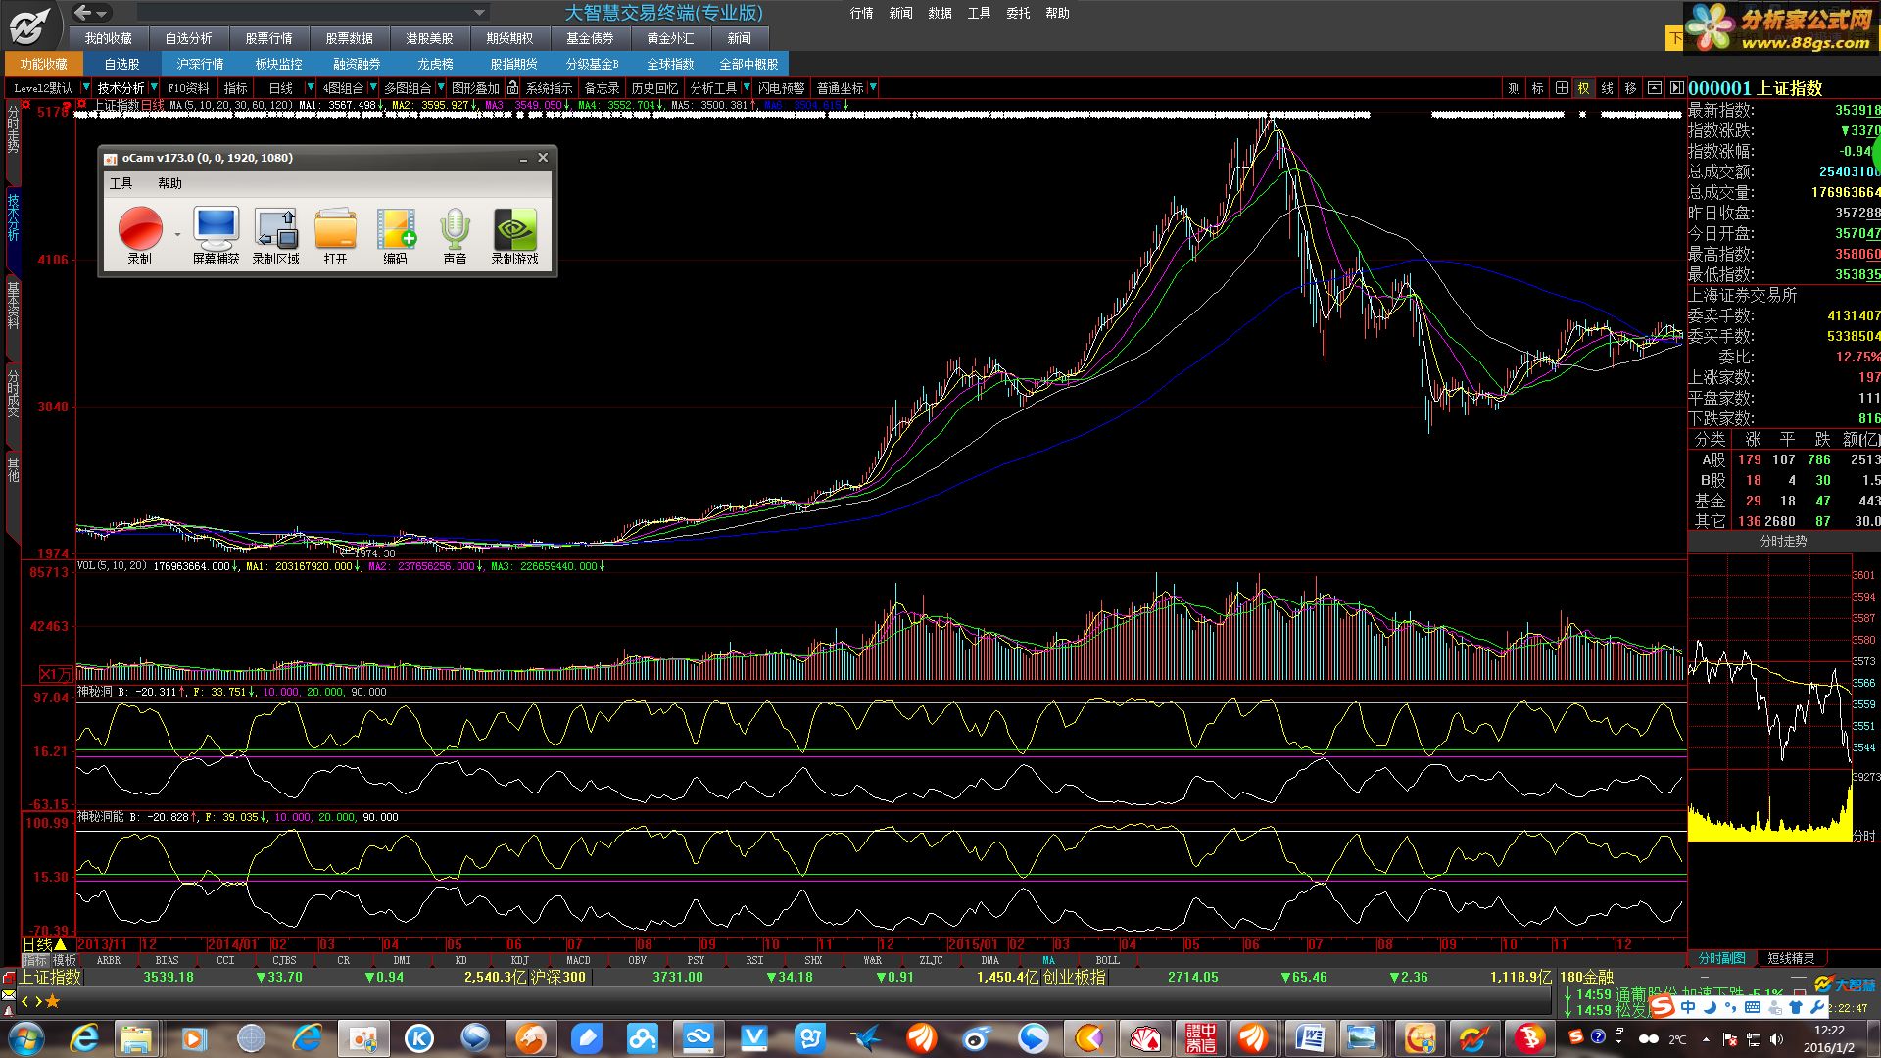Select the 模板 tab at chart bottom
Viewport: 1881px width, 1058px height.
click(64, 960)
